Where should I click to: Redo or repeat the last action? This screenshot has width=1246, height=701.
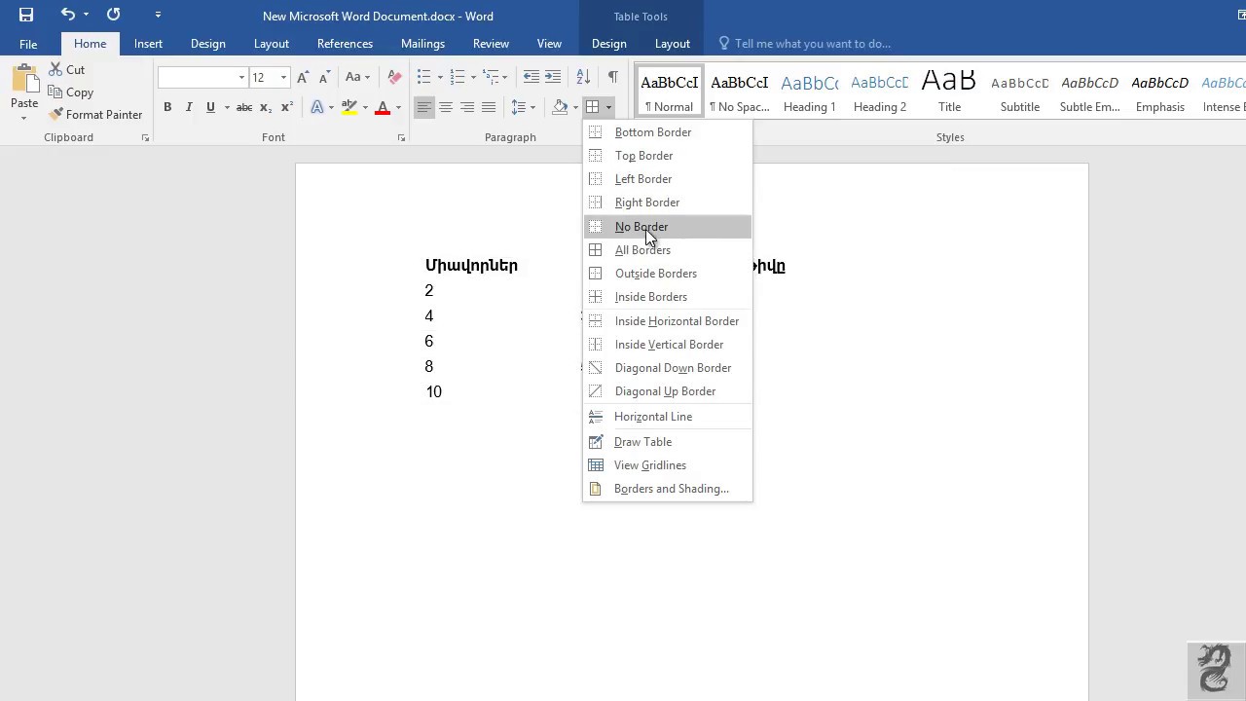[113, 15]
